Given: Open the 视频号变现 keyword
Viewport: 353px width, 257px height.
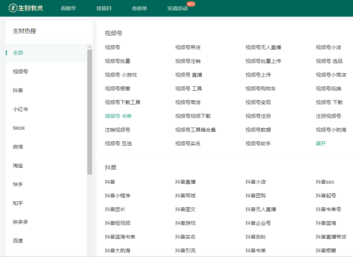Looking at the screenshot, I should (258, 102).
